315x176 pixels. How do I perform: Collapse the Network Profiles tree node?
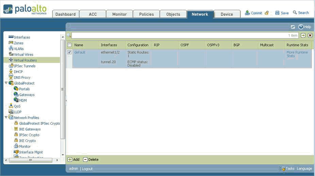[x=6, y=118]
